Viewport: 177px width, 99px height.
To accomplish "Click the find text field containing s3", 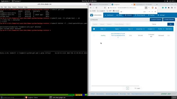I will [131, 12].
